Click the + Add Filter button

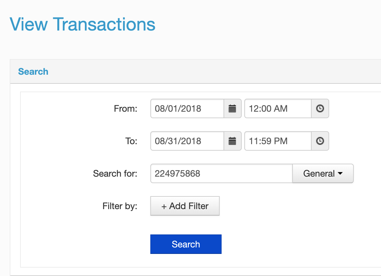click(x=185, y=206)
